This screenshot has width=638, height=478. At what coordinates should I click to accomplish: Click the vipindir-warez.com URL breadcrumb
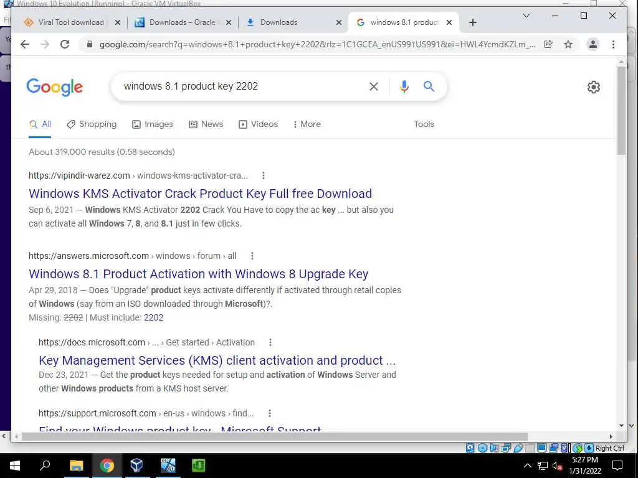point(138,176)
